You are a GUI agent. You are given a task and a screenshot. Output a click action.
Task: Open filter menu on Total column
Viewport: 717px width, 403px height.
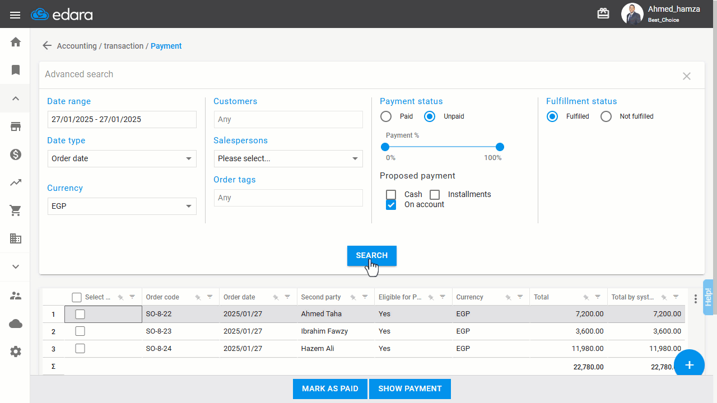pyautogui.click(x=598, y=297)
